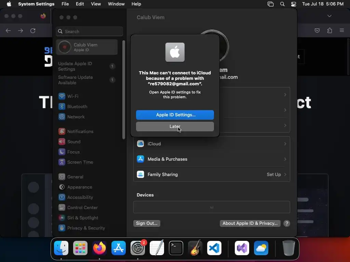
Task: Open the Edit menu
Action: 80,4
